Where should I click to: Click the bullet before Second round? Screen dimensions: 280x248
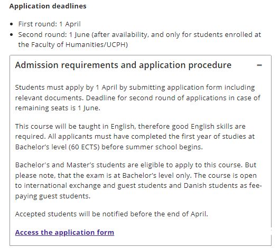(12, 35)
